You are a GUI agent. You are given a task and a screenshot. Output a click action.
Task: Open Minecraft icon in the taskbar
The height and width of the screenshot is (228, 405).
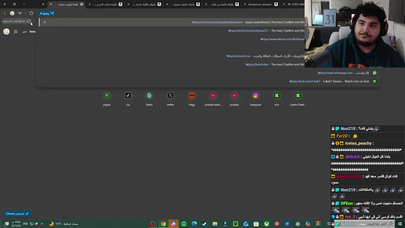click(x=235, y=224)
